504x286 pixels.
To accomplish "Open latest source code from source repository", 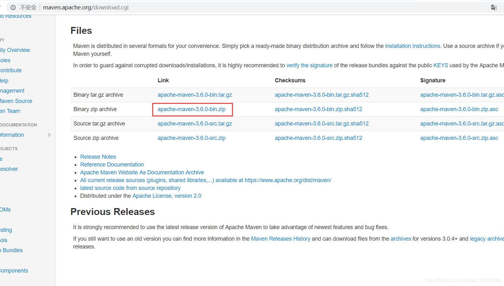I will [130, 188].
